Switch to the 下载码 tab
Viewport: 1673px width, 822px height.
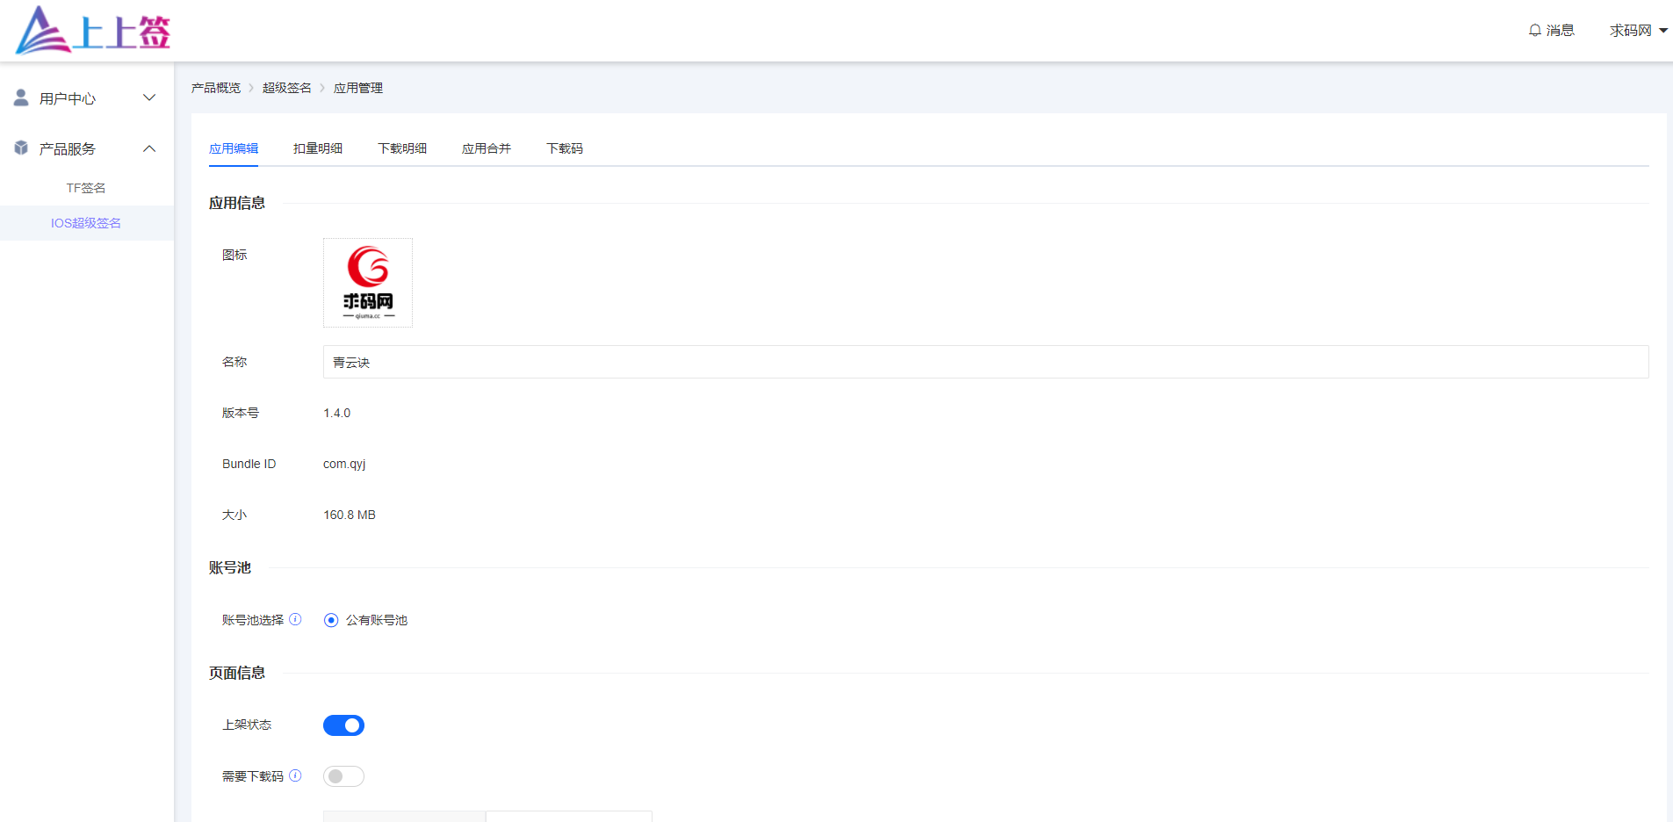tap(565, 148)
